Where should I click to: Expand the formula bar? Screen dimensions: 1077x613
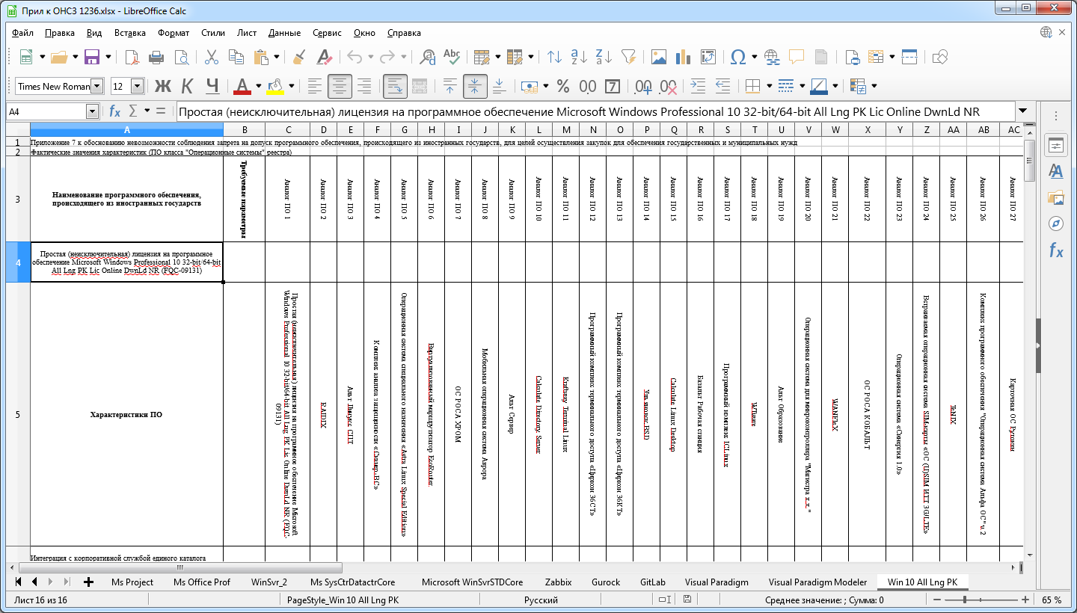coord(1022,111)
